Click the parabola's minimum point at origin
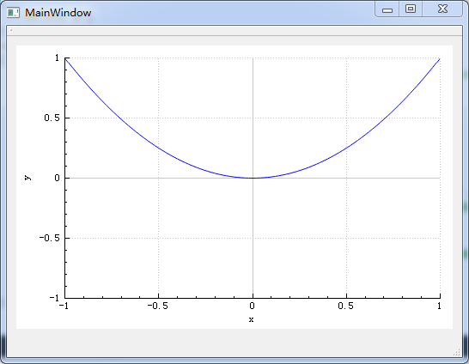Viewport: 469px width, 364px height. click(x=253, y=178)
